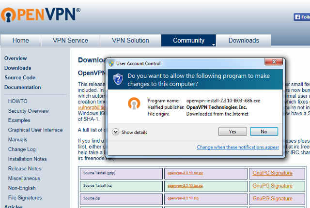Open Change when these notifications appear link

click(238, 147)
